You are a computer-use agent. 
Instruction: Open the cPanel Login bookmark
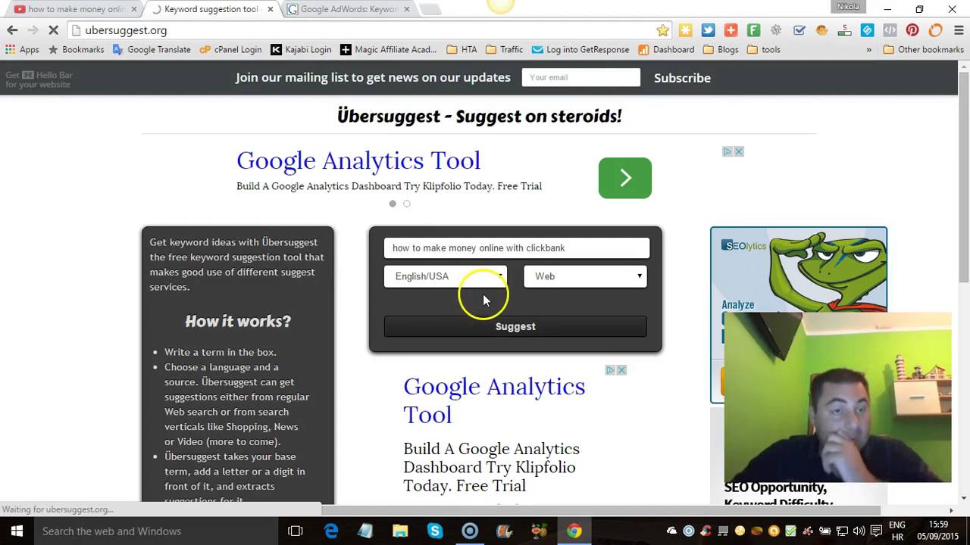[x=230, y=49]
